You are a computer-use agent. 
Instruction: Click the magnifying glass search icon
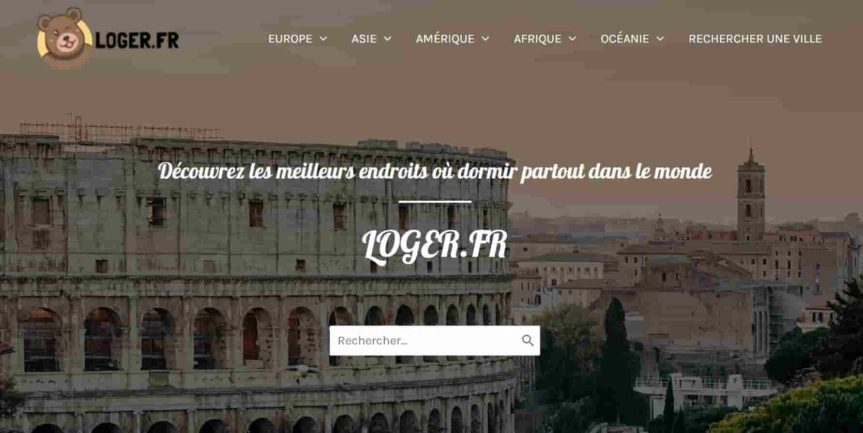click(528, 341)
